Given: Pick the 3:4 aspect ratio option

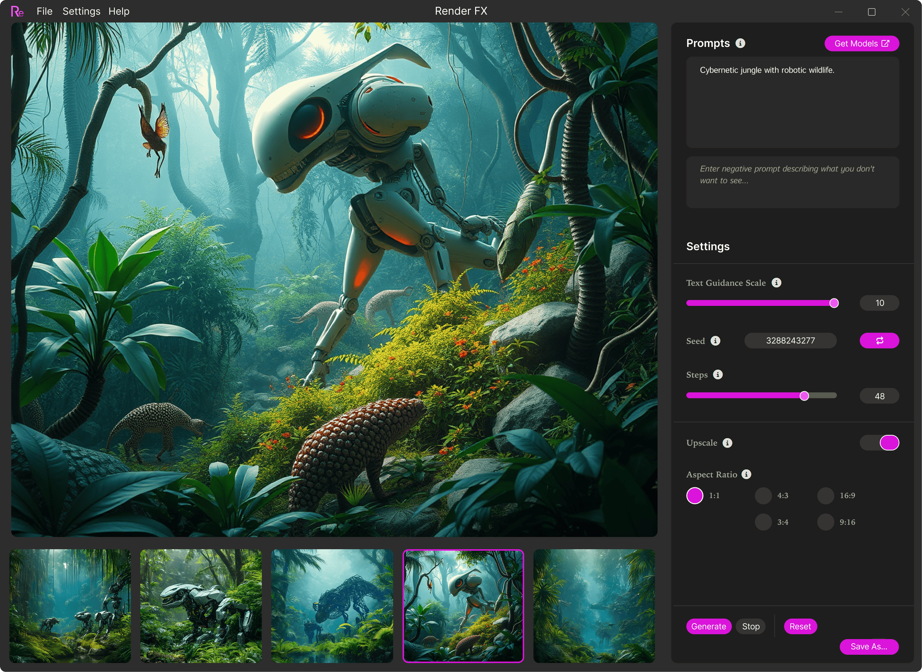Looking at the screenshot, I should click(x=763, y=522).
